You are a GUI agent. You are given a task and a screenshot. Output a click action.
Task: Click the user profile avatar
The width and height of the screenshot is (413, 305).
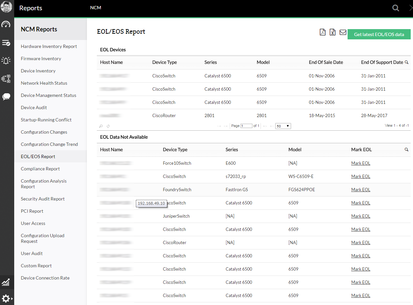(x=7, y=7)
